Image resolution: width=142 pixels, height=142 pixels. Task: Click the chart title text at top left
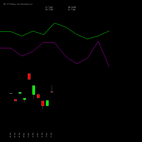18,4
